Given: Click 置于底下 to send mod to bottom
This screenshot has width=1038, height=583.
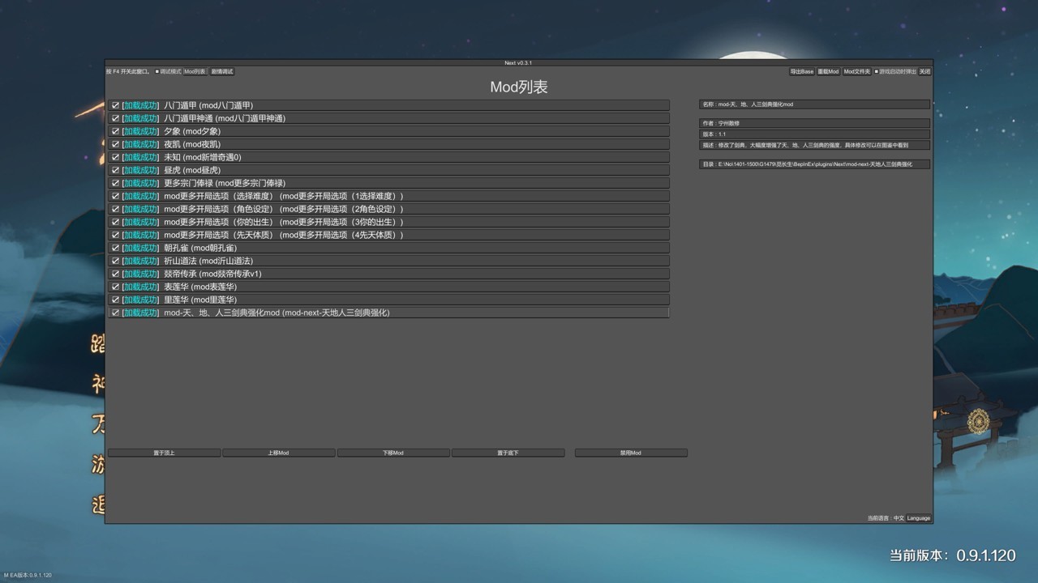Looking at the screenshot, I should (x=508, y=453).
